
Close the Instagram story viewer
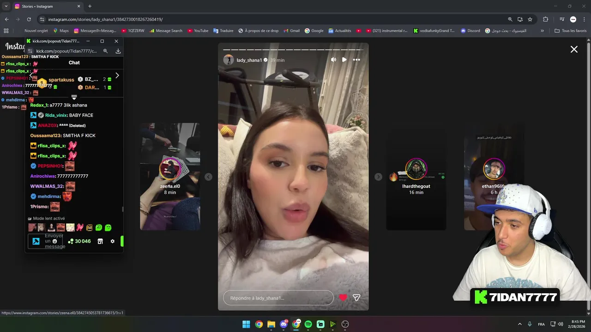pos(574,49)
